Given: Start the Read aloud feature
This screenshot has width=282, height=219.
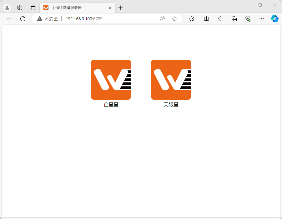Looking at the screenshot, I should tap(162, 19).
